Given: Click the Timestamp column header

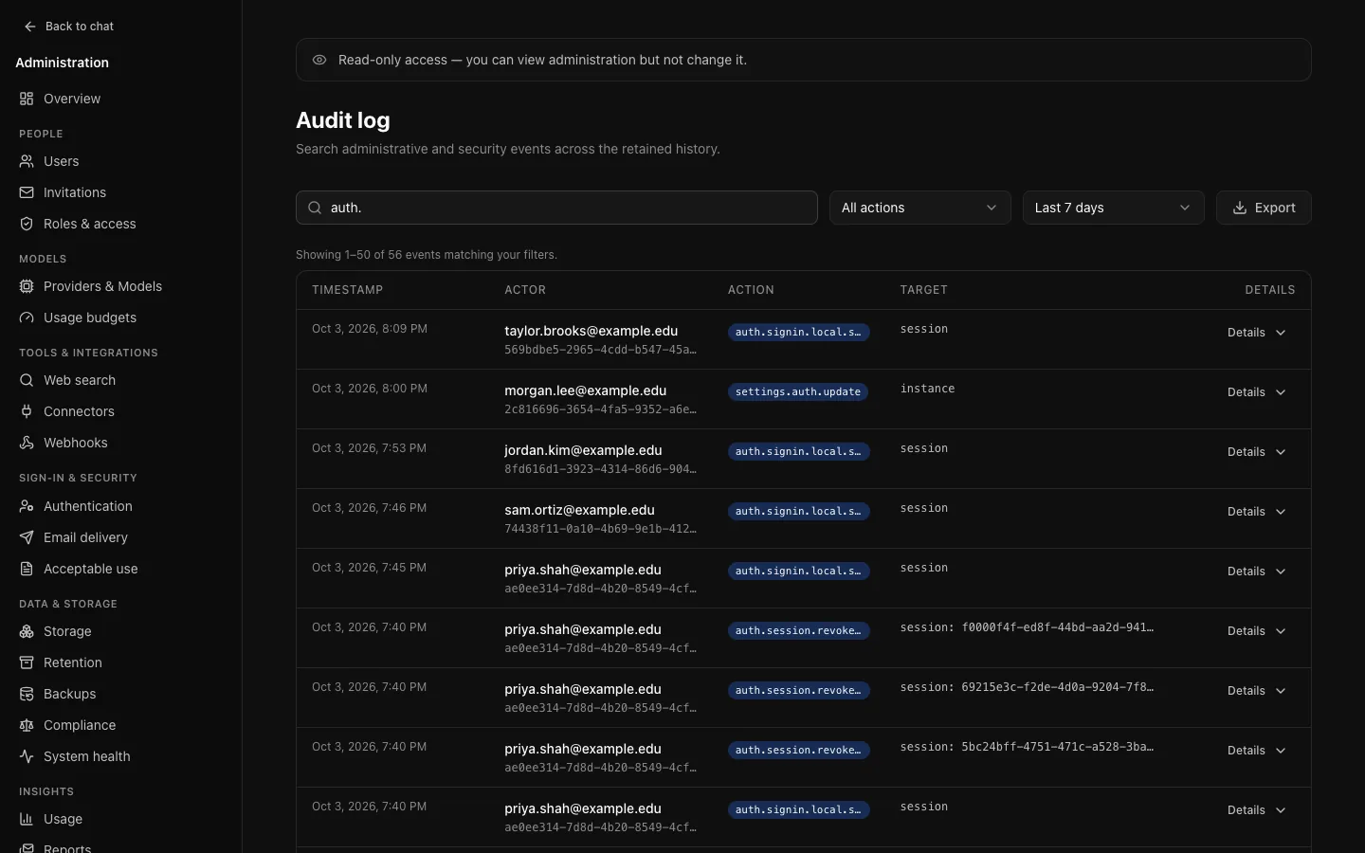Looking at the screenshot, I should point(347,290).
